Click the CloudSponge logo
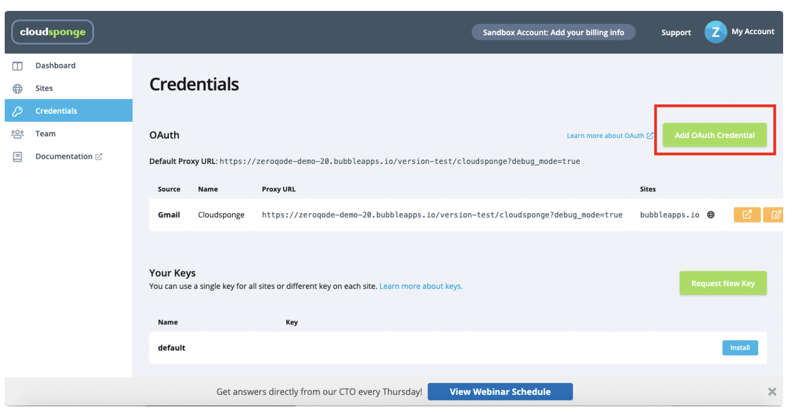Viewport: 793px width, 413px height. (52, 32)
